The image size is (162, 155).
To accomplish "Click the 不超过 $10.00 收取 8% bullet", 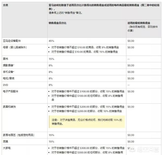I will pos(85,47).
